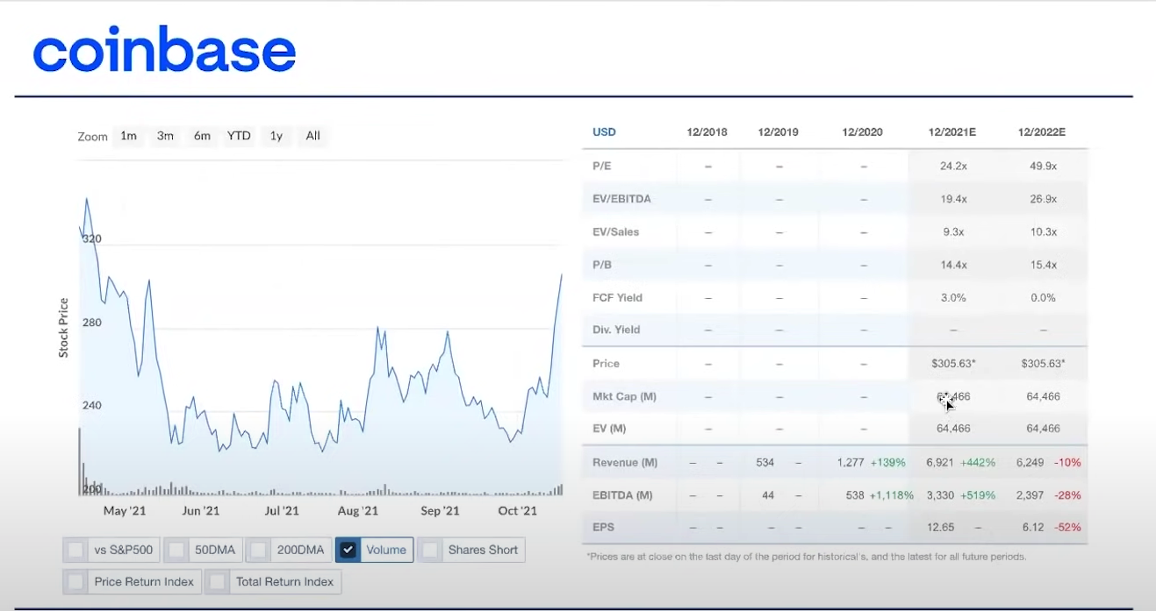Click the Oct '21 peak on the price line

(561, 275)
